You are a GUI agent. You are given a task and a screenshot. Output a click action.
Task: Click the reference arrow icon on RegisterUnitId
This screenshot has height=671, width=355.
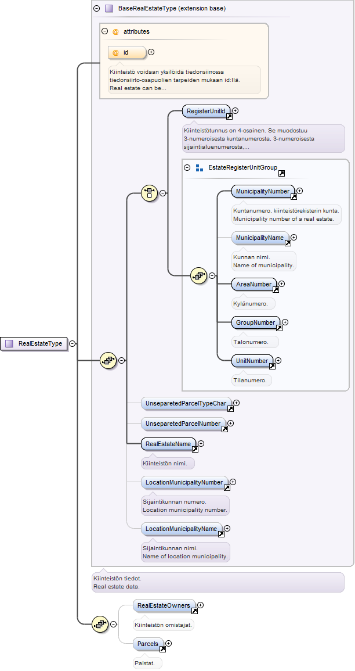229,116
